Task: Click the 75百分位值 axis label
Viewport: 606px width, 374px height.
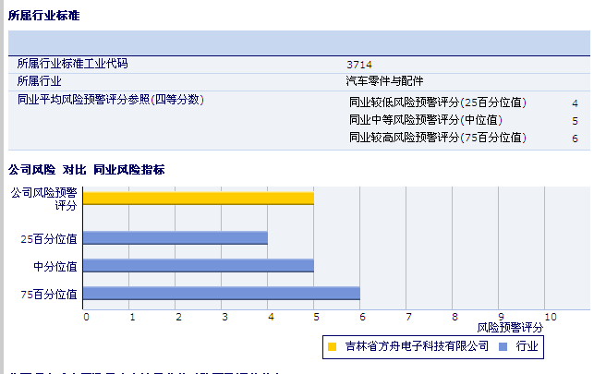Action: pos(49,294)
